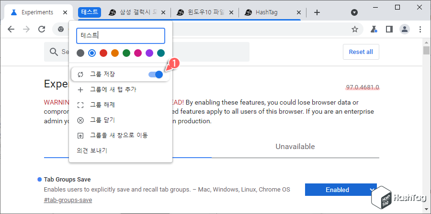The width and height of the screenshot is (431, 214).
Task: Switch to the HashTag tab
Action: tap(272, 12)
